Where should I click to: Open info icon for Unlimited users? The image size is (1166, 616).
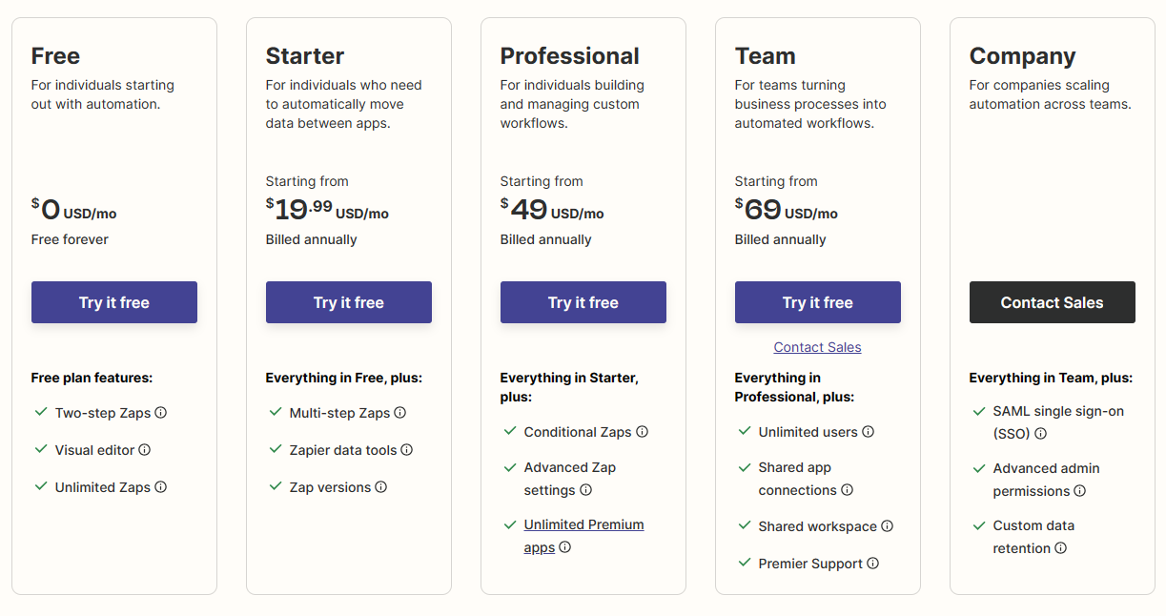(x=869, y=432)
